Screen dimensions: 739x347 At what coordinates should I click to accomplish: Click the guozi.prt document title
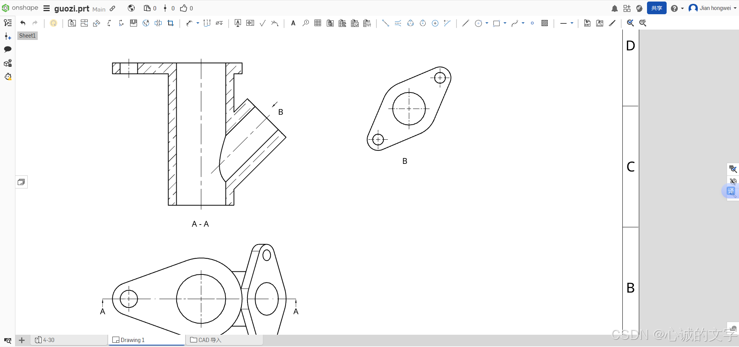point(72,8)
